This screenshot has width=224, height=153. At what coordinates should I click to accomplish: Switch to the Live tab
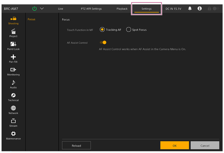pyautogui.click(x=60, y=9)
